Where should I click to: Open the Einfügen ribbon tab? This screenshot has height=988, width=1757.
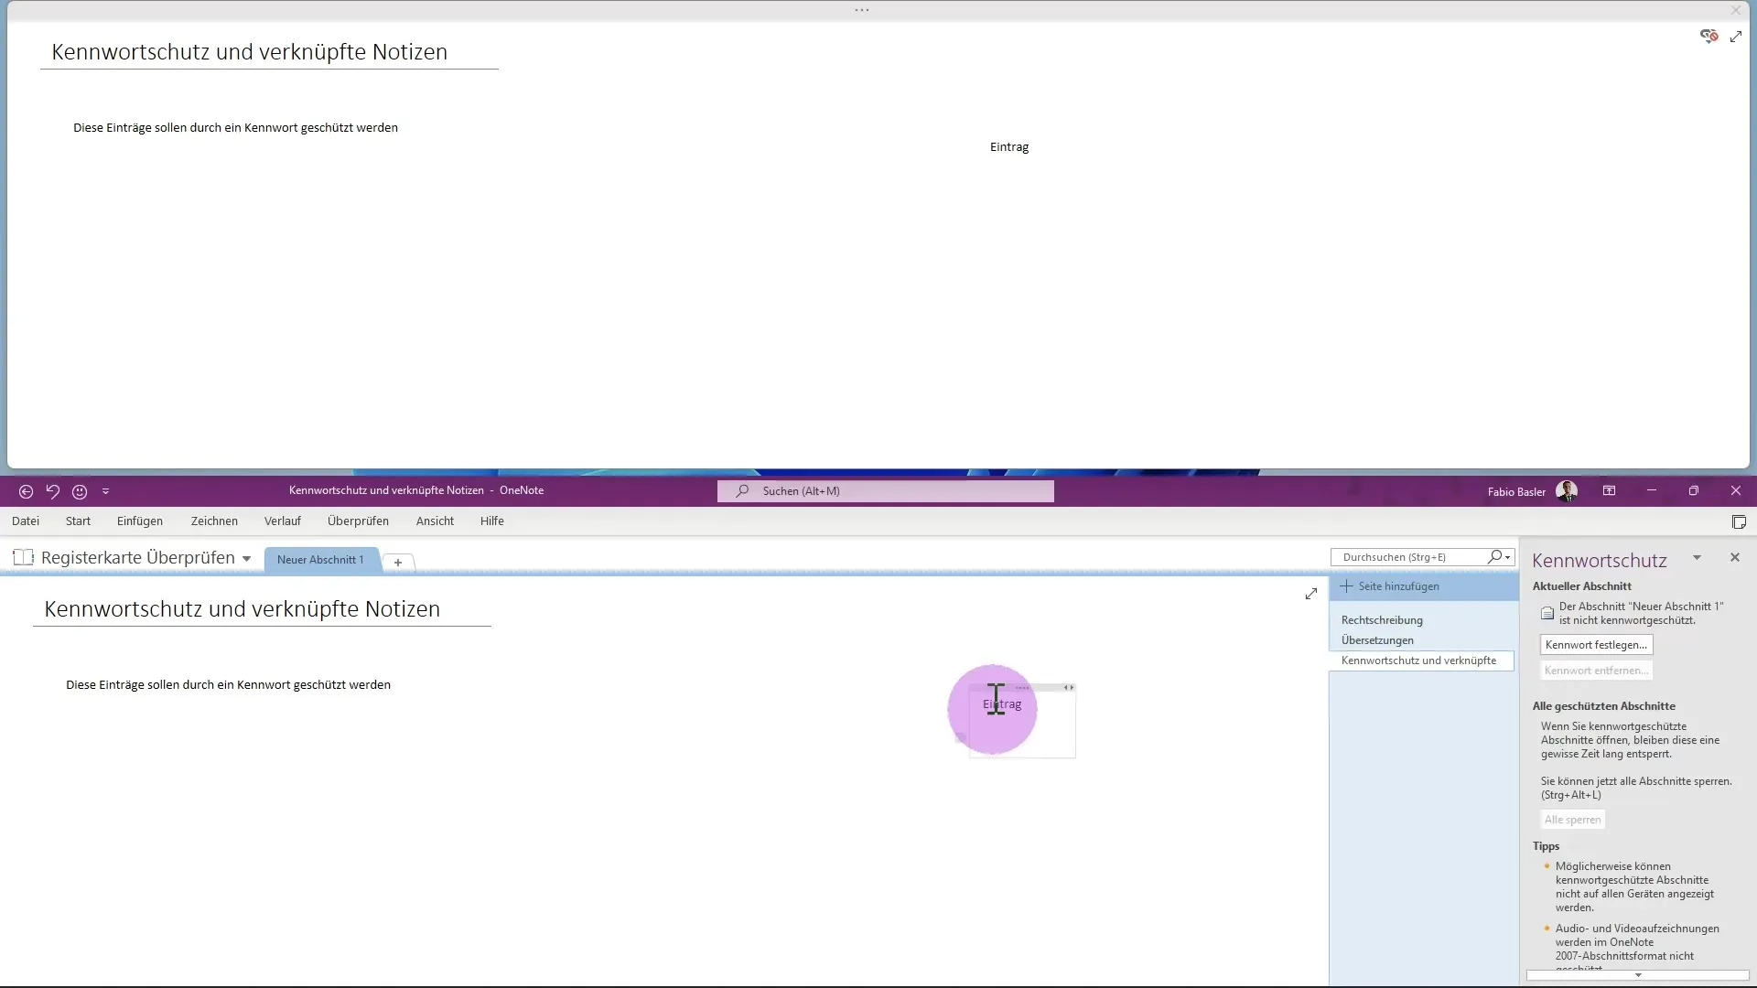tap(140, 521)
